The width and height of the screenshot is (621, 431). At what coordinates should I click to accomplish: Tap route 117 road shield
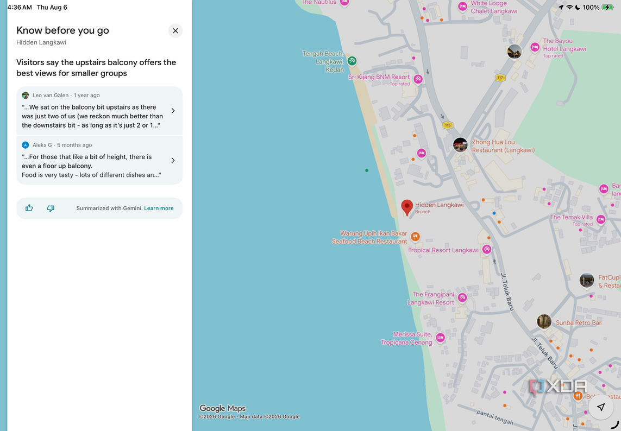500,78
